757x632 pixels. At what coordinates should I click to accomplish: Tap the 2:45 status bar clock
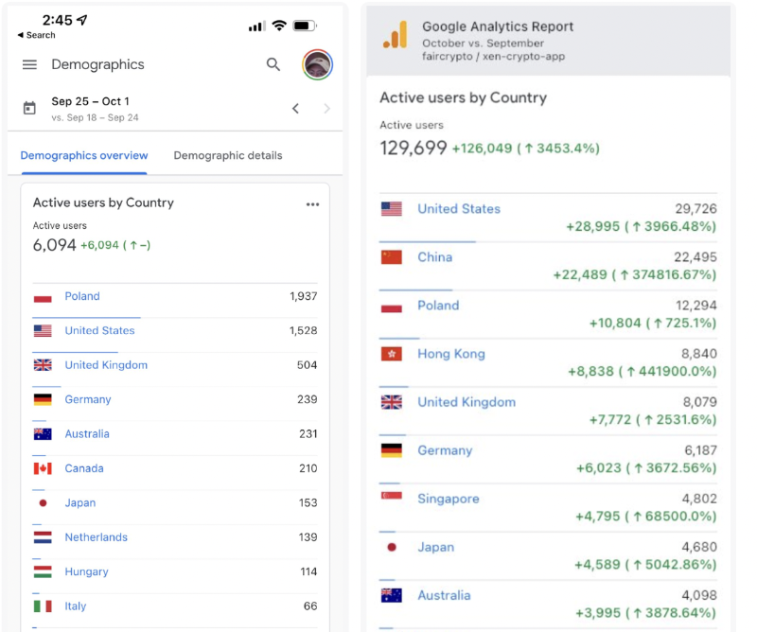click(x=58, y=20)
